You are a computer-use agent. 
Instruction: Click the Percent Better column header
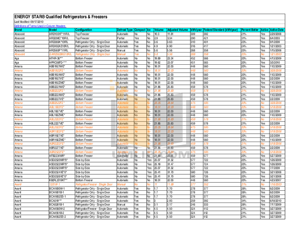pyautogui.click(x=250, y=30)
